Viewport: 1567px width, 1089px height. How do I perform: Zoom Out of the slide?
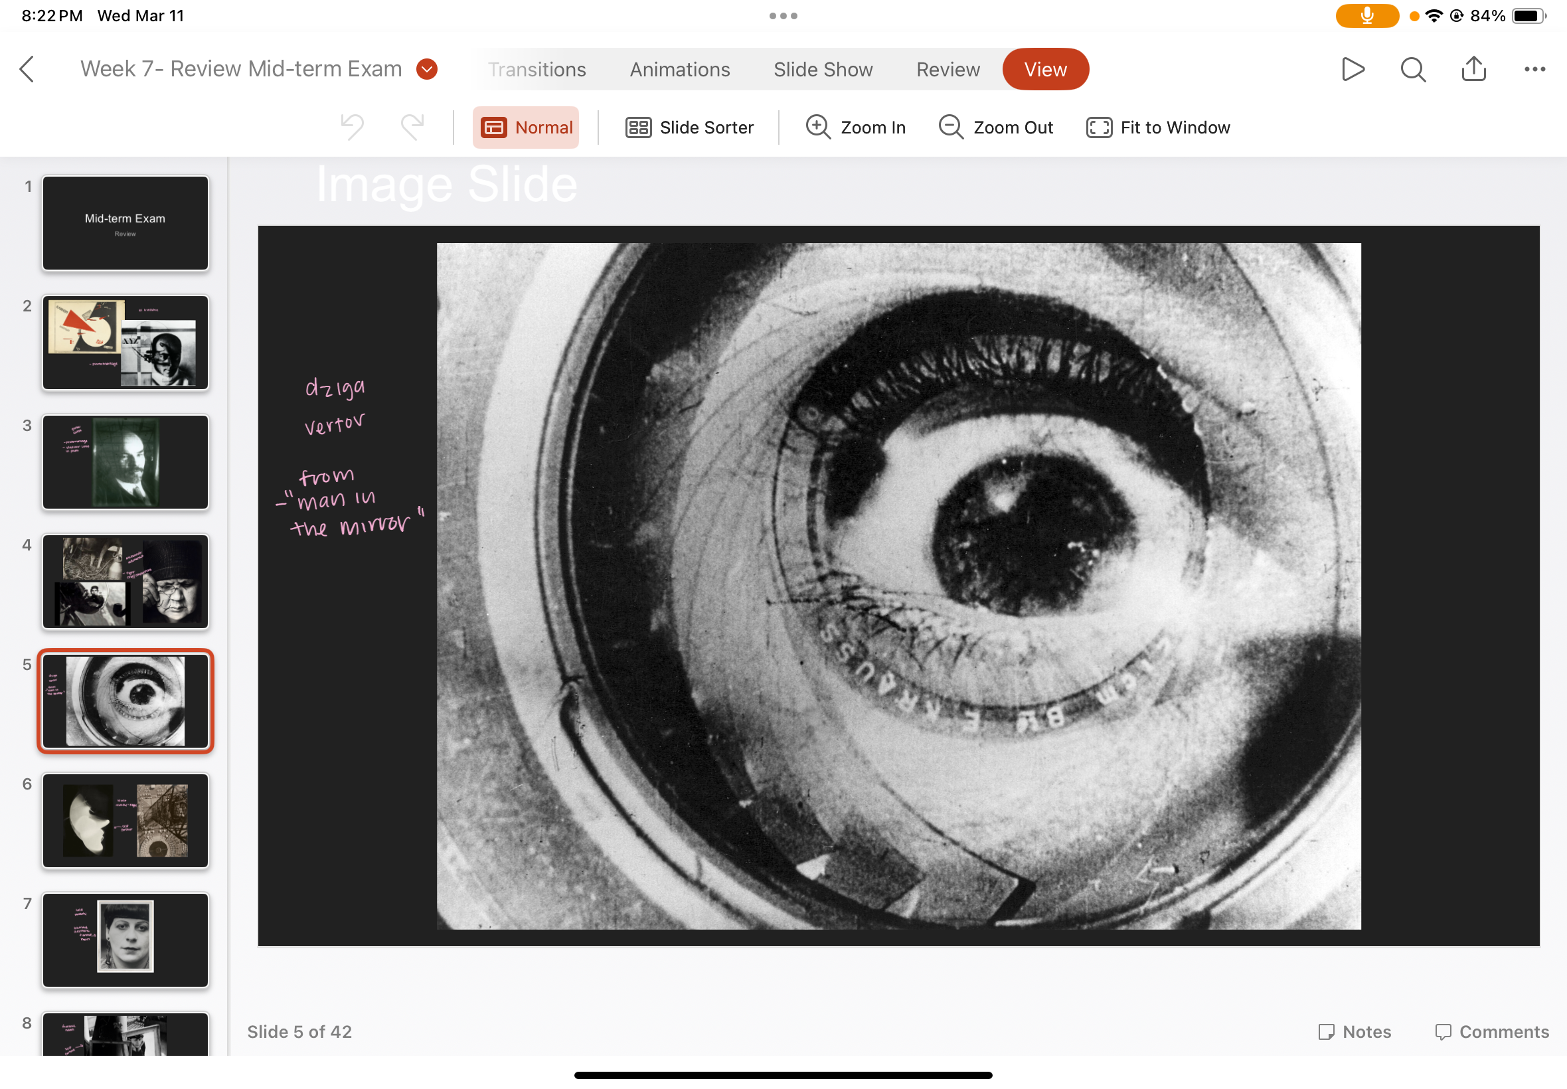[x=995, y=127]
